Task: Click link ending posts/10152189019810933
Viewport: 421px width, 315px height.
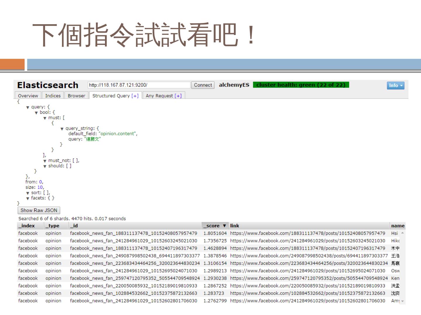Action: [308, 286]
